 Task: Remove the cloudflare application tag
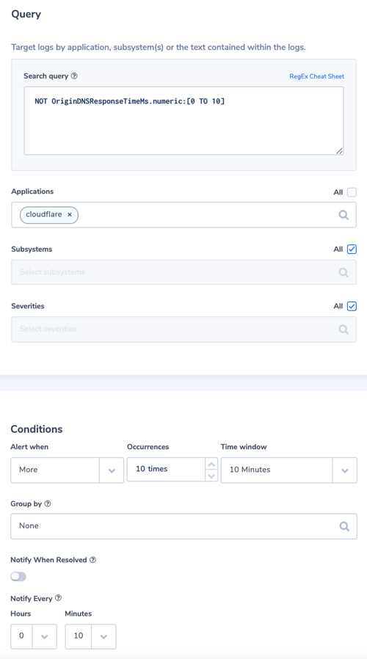coord(70,214)
